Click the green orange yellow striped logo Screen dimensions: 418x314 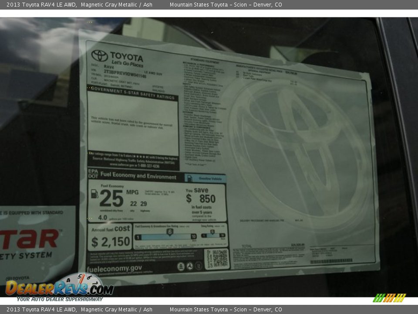(389, 298)
